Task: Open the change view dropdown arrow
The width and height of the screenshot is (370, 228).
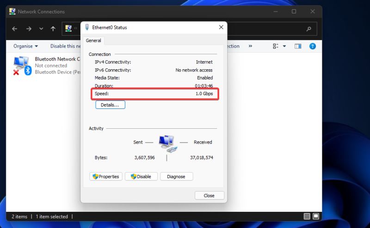Action: 284,46
